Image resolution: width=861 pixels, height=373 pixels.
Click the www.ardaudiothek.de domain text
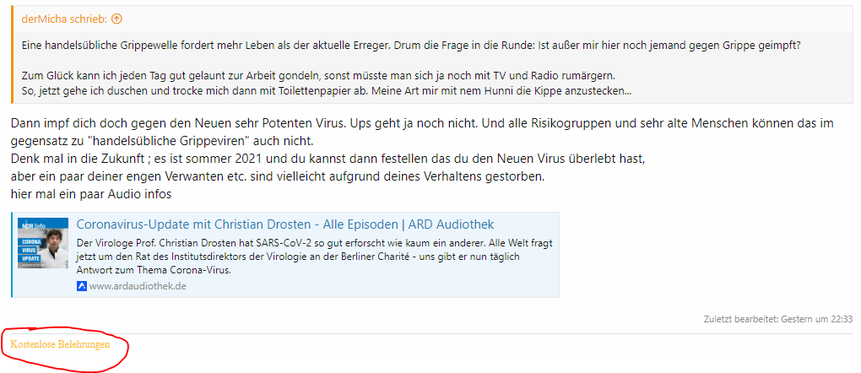(138, 286)
